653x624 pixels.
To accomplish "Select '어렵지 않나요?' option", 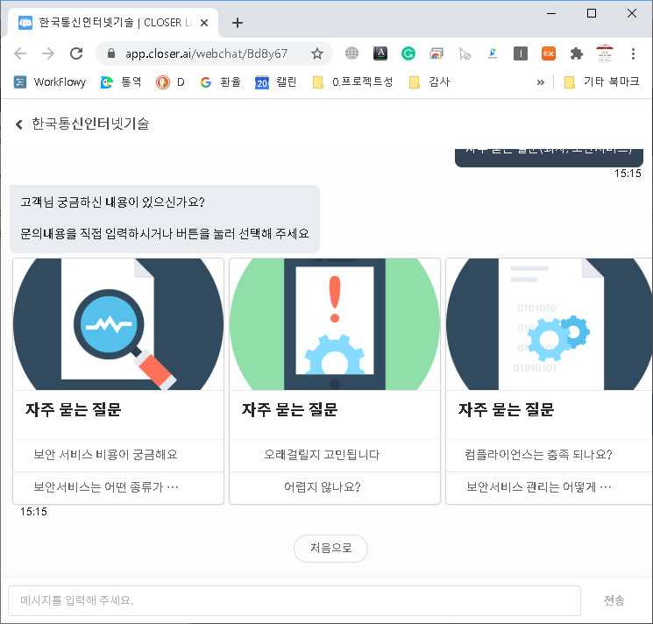I will 335,487.
